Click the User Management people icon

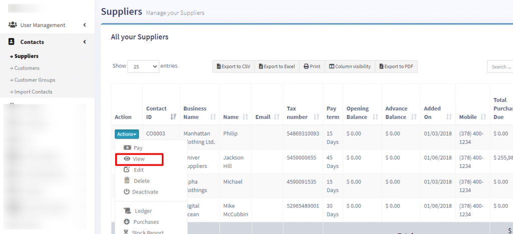tap(13, 25)
